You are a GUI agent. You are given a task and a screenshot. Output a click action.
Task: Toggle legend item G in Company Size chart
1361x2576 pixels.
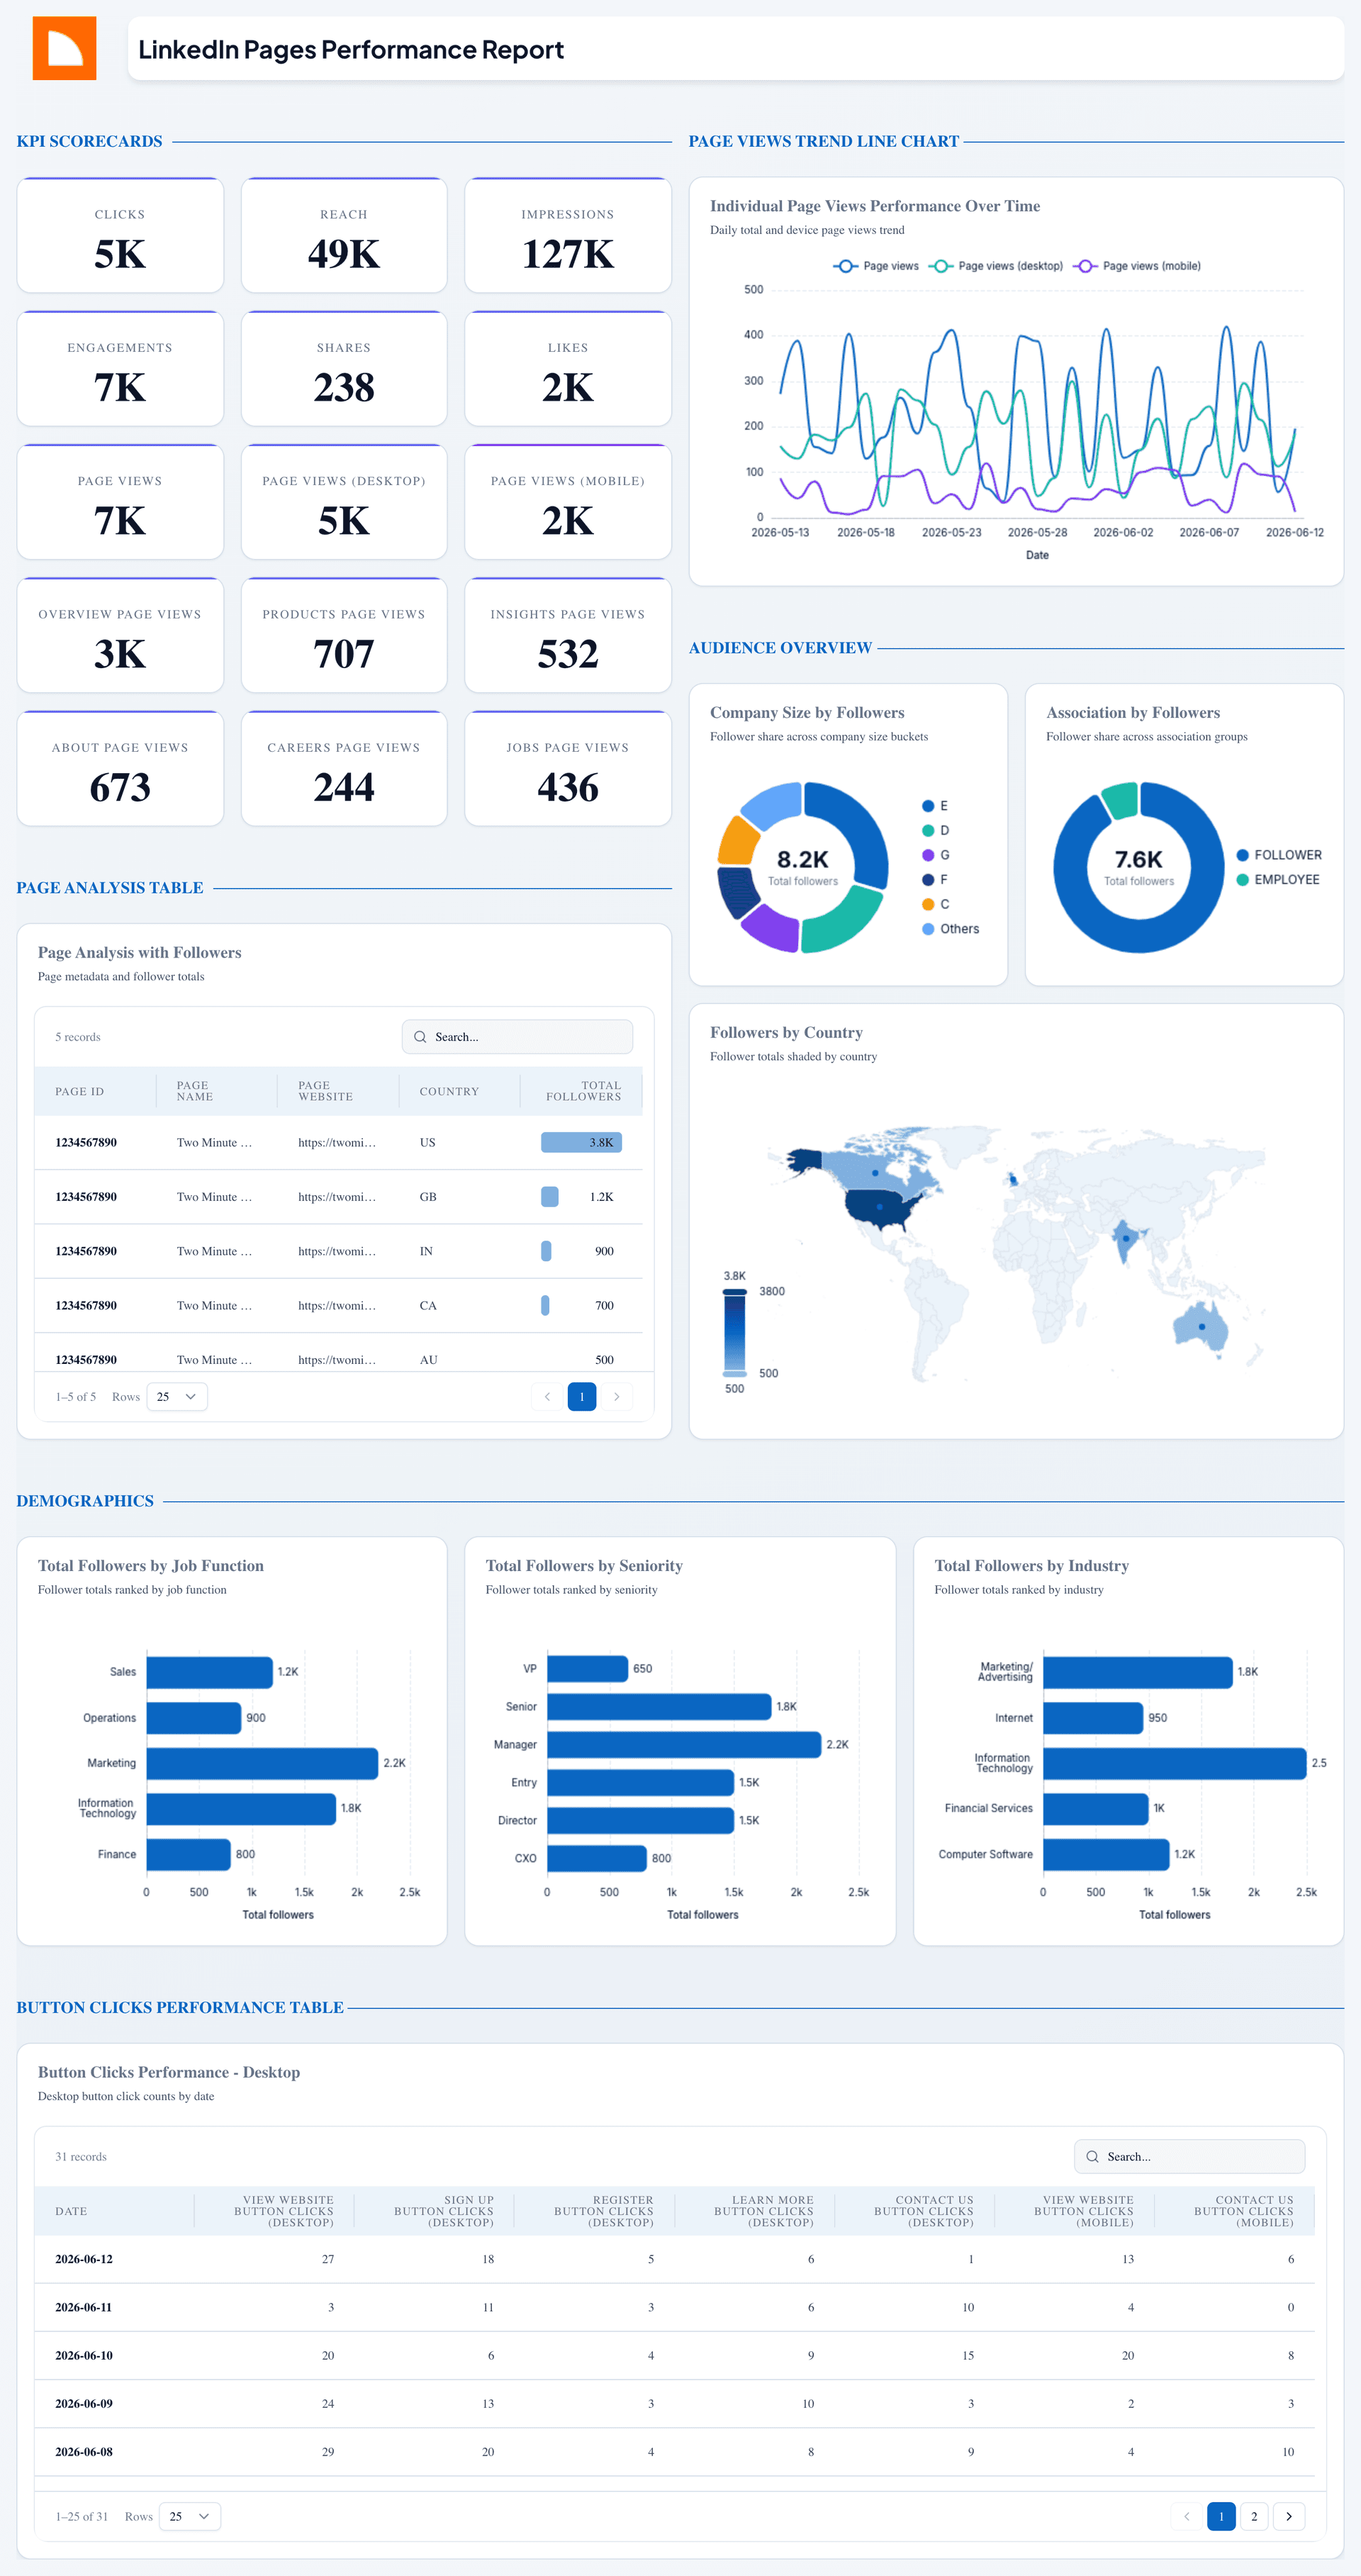click(x=935, y=855)
